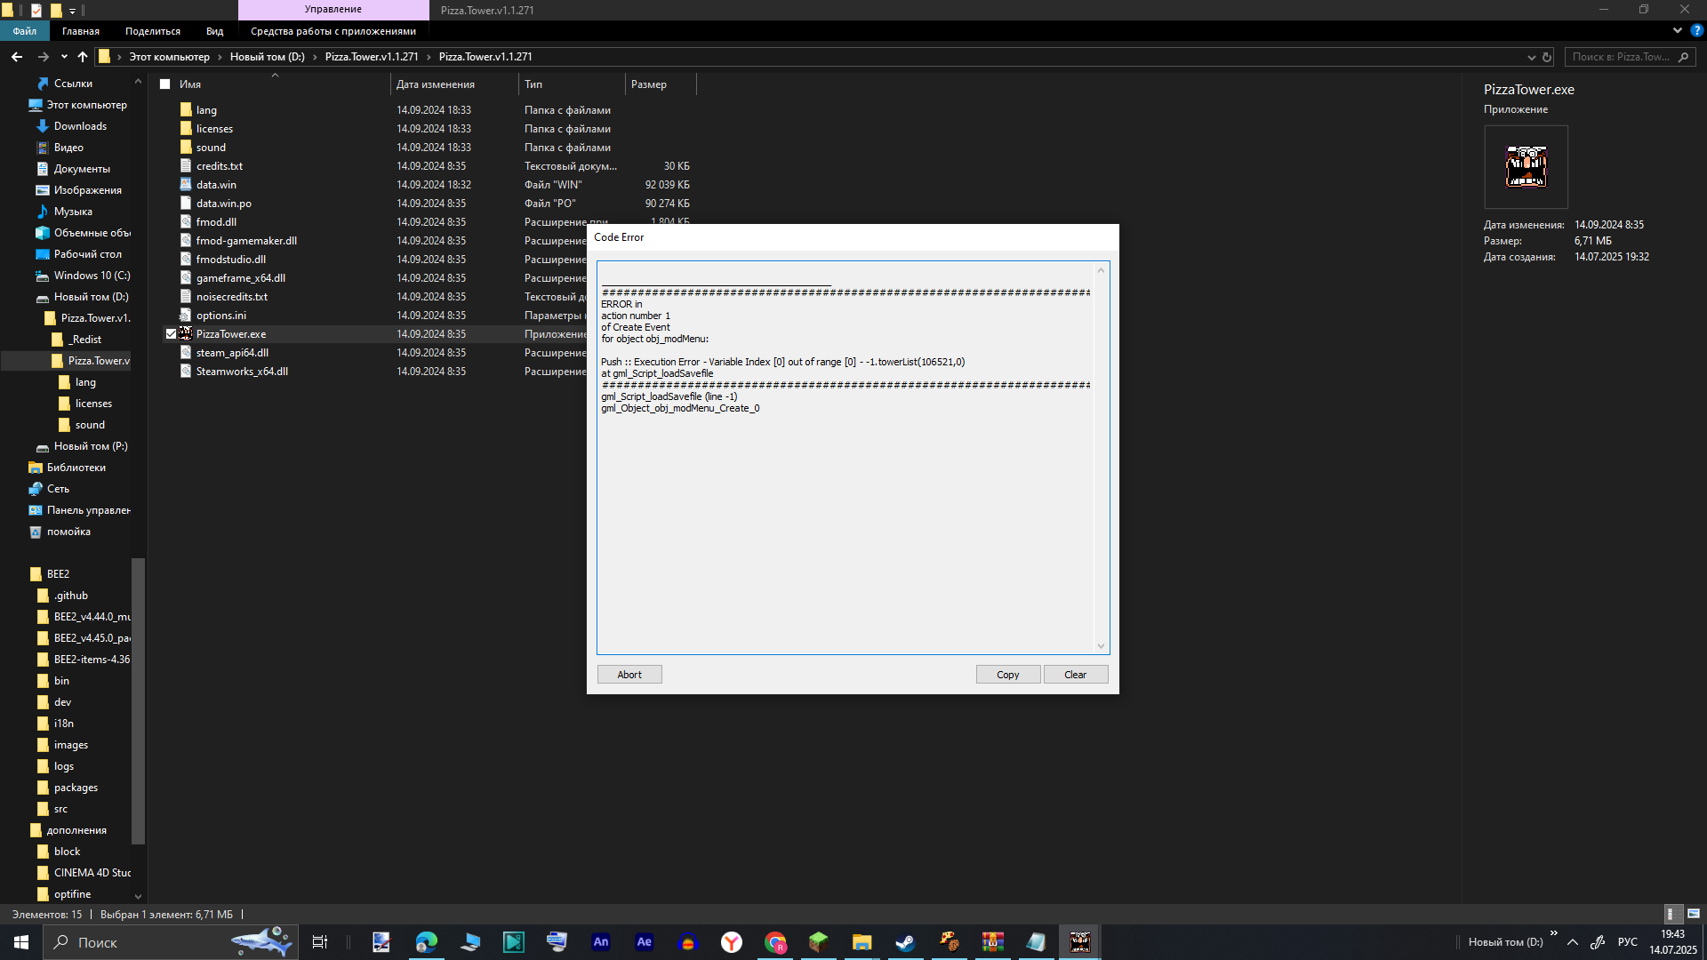The width and height of the screenshot is (1707, 960).
Task: Open Steam from the taskbar
Action: point(905,942)
